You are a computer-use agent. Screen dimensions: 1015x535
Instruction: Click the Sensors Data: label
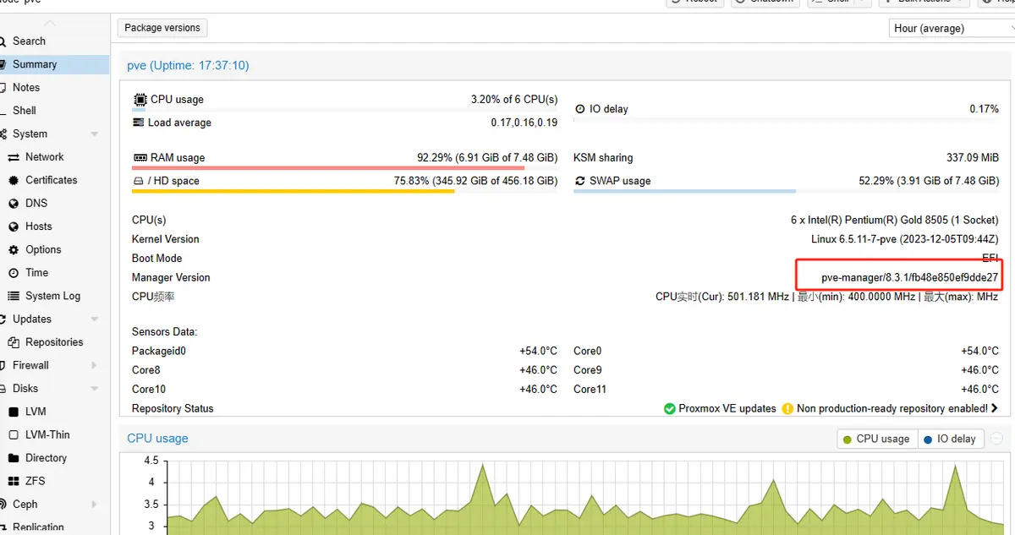pyautogui.click(x=164, y=332)
